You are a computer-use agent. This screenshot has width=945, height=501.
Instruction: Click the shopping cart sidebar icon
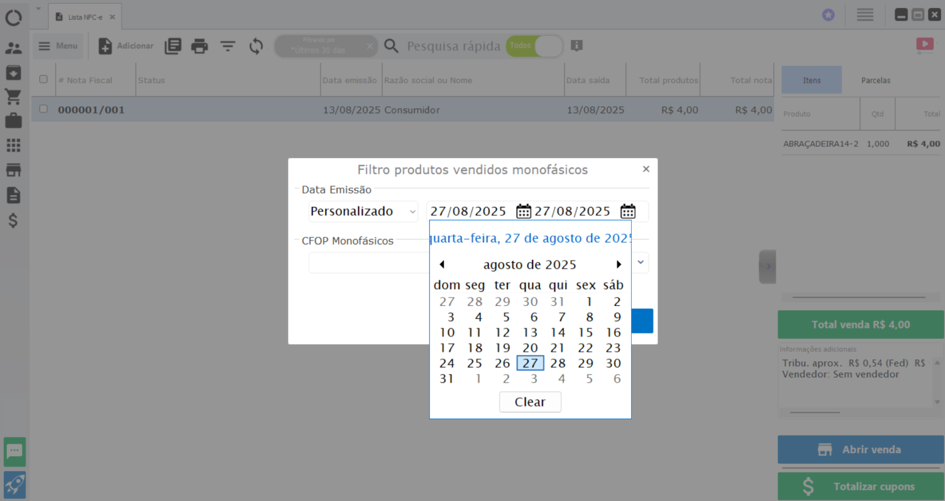click(x=13, y=97)
